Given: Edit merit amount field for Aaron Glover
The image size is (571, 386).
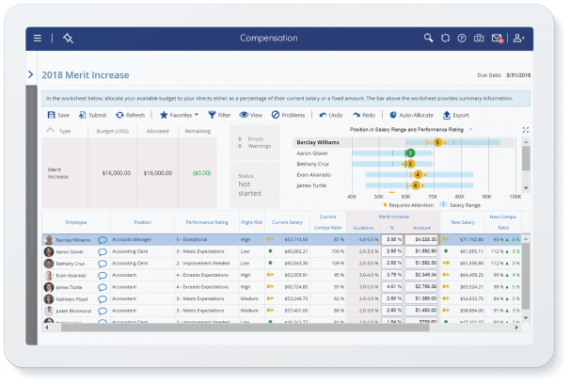Looking at the screenshot, I should 422,252.
